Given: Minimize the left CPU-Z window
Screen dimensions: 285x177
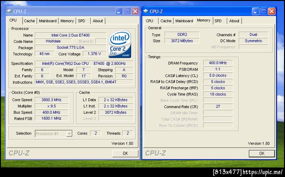Looking at the screenshot, I should 119,11.
